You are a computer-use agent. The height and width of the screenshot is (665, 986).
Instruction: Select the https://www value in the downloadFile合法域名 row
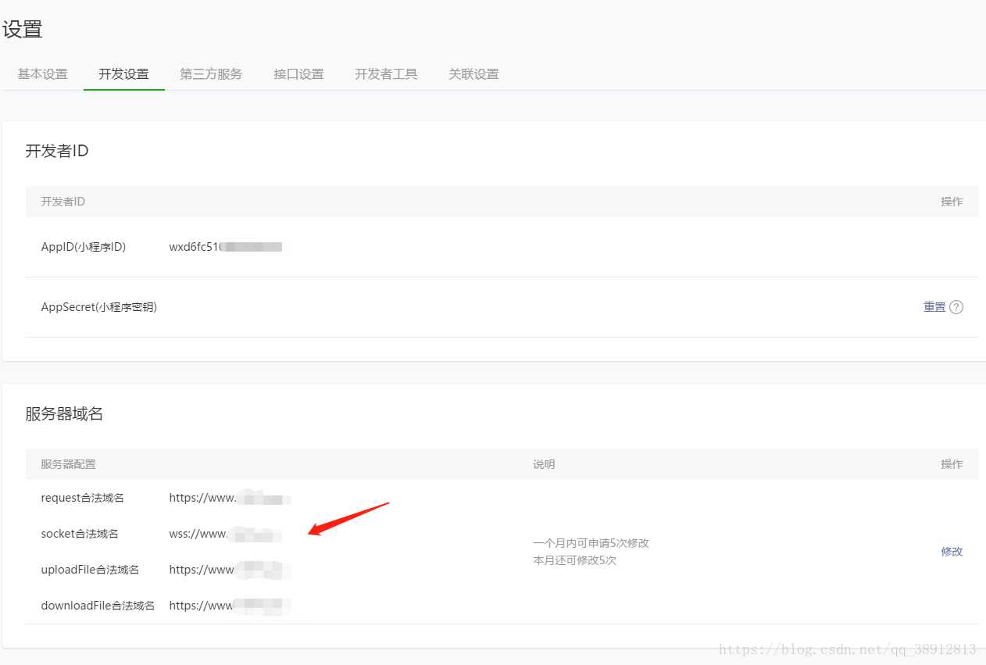pyautogui.click(x=230, y=606)
